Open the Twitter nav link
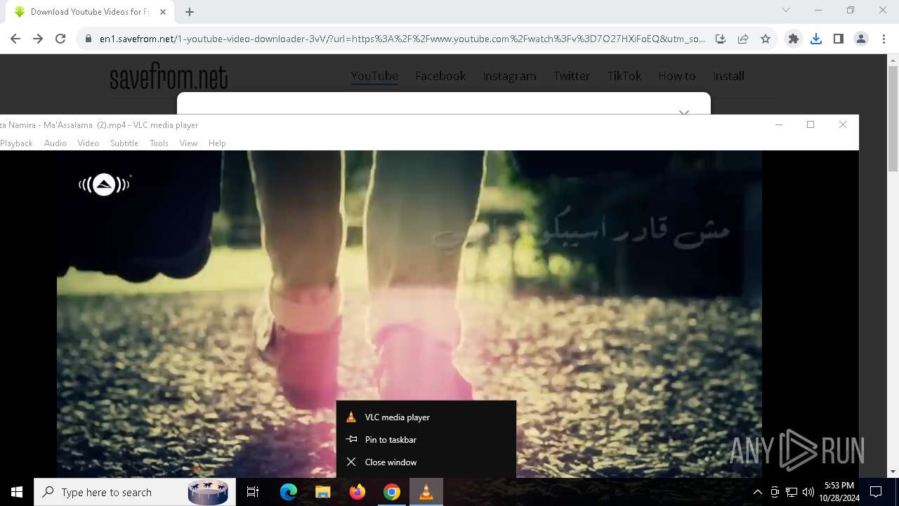 pyautogui.click(x=571, y=76)
